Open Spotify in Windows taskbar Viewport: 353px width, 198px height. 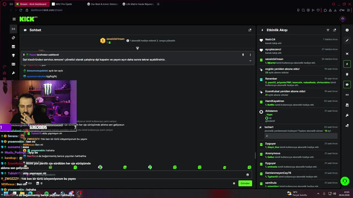[x=46, y=194]
